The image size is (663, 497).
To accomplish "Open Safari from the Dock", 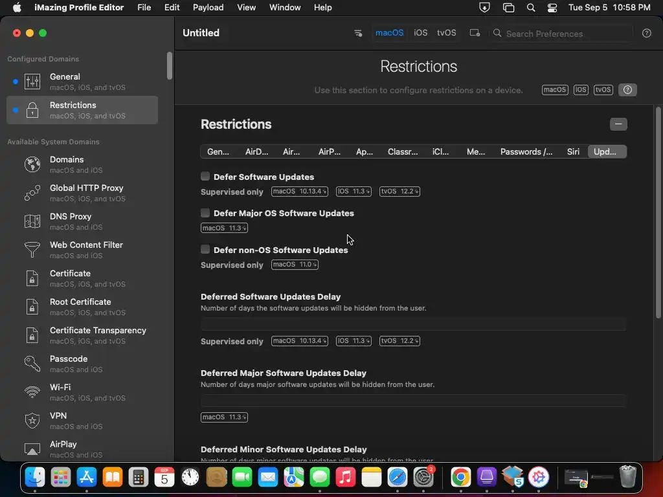I will [398, 478].
